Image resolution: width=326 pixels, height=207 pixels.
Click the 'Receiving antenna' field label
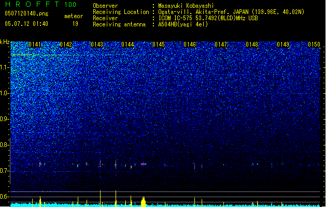pos(119,24)
